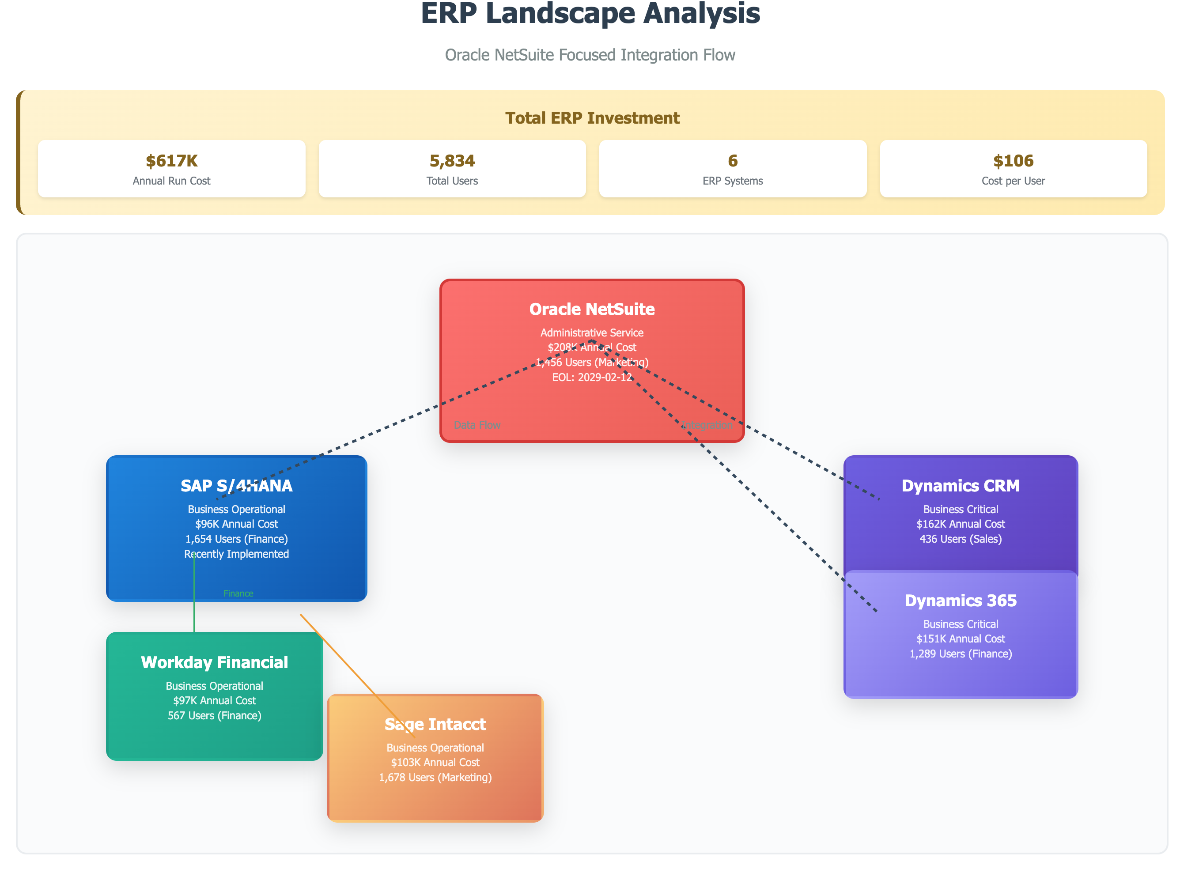1180x869 pixels.
Task: Click the EOL date on Oracle NetSuite
Action: click(x=591, y=377)
